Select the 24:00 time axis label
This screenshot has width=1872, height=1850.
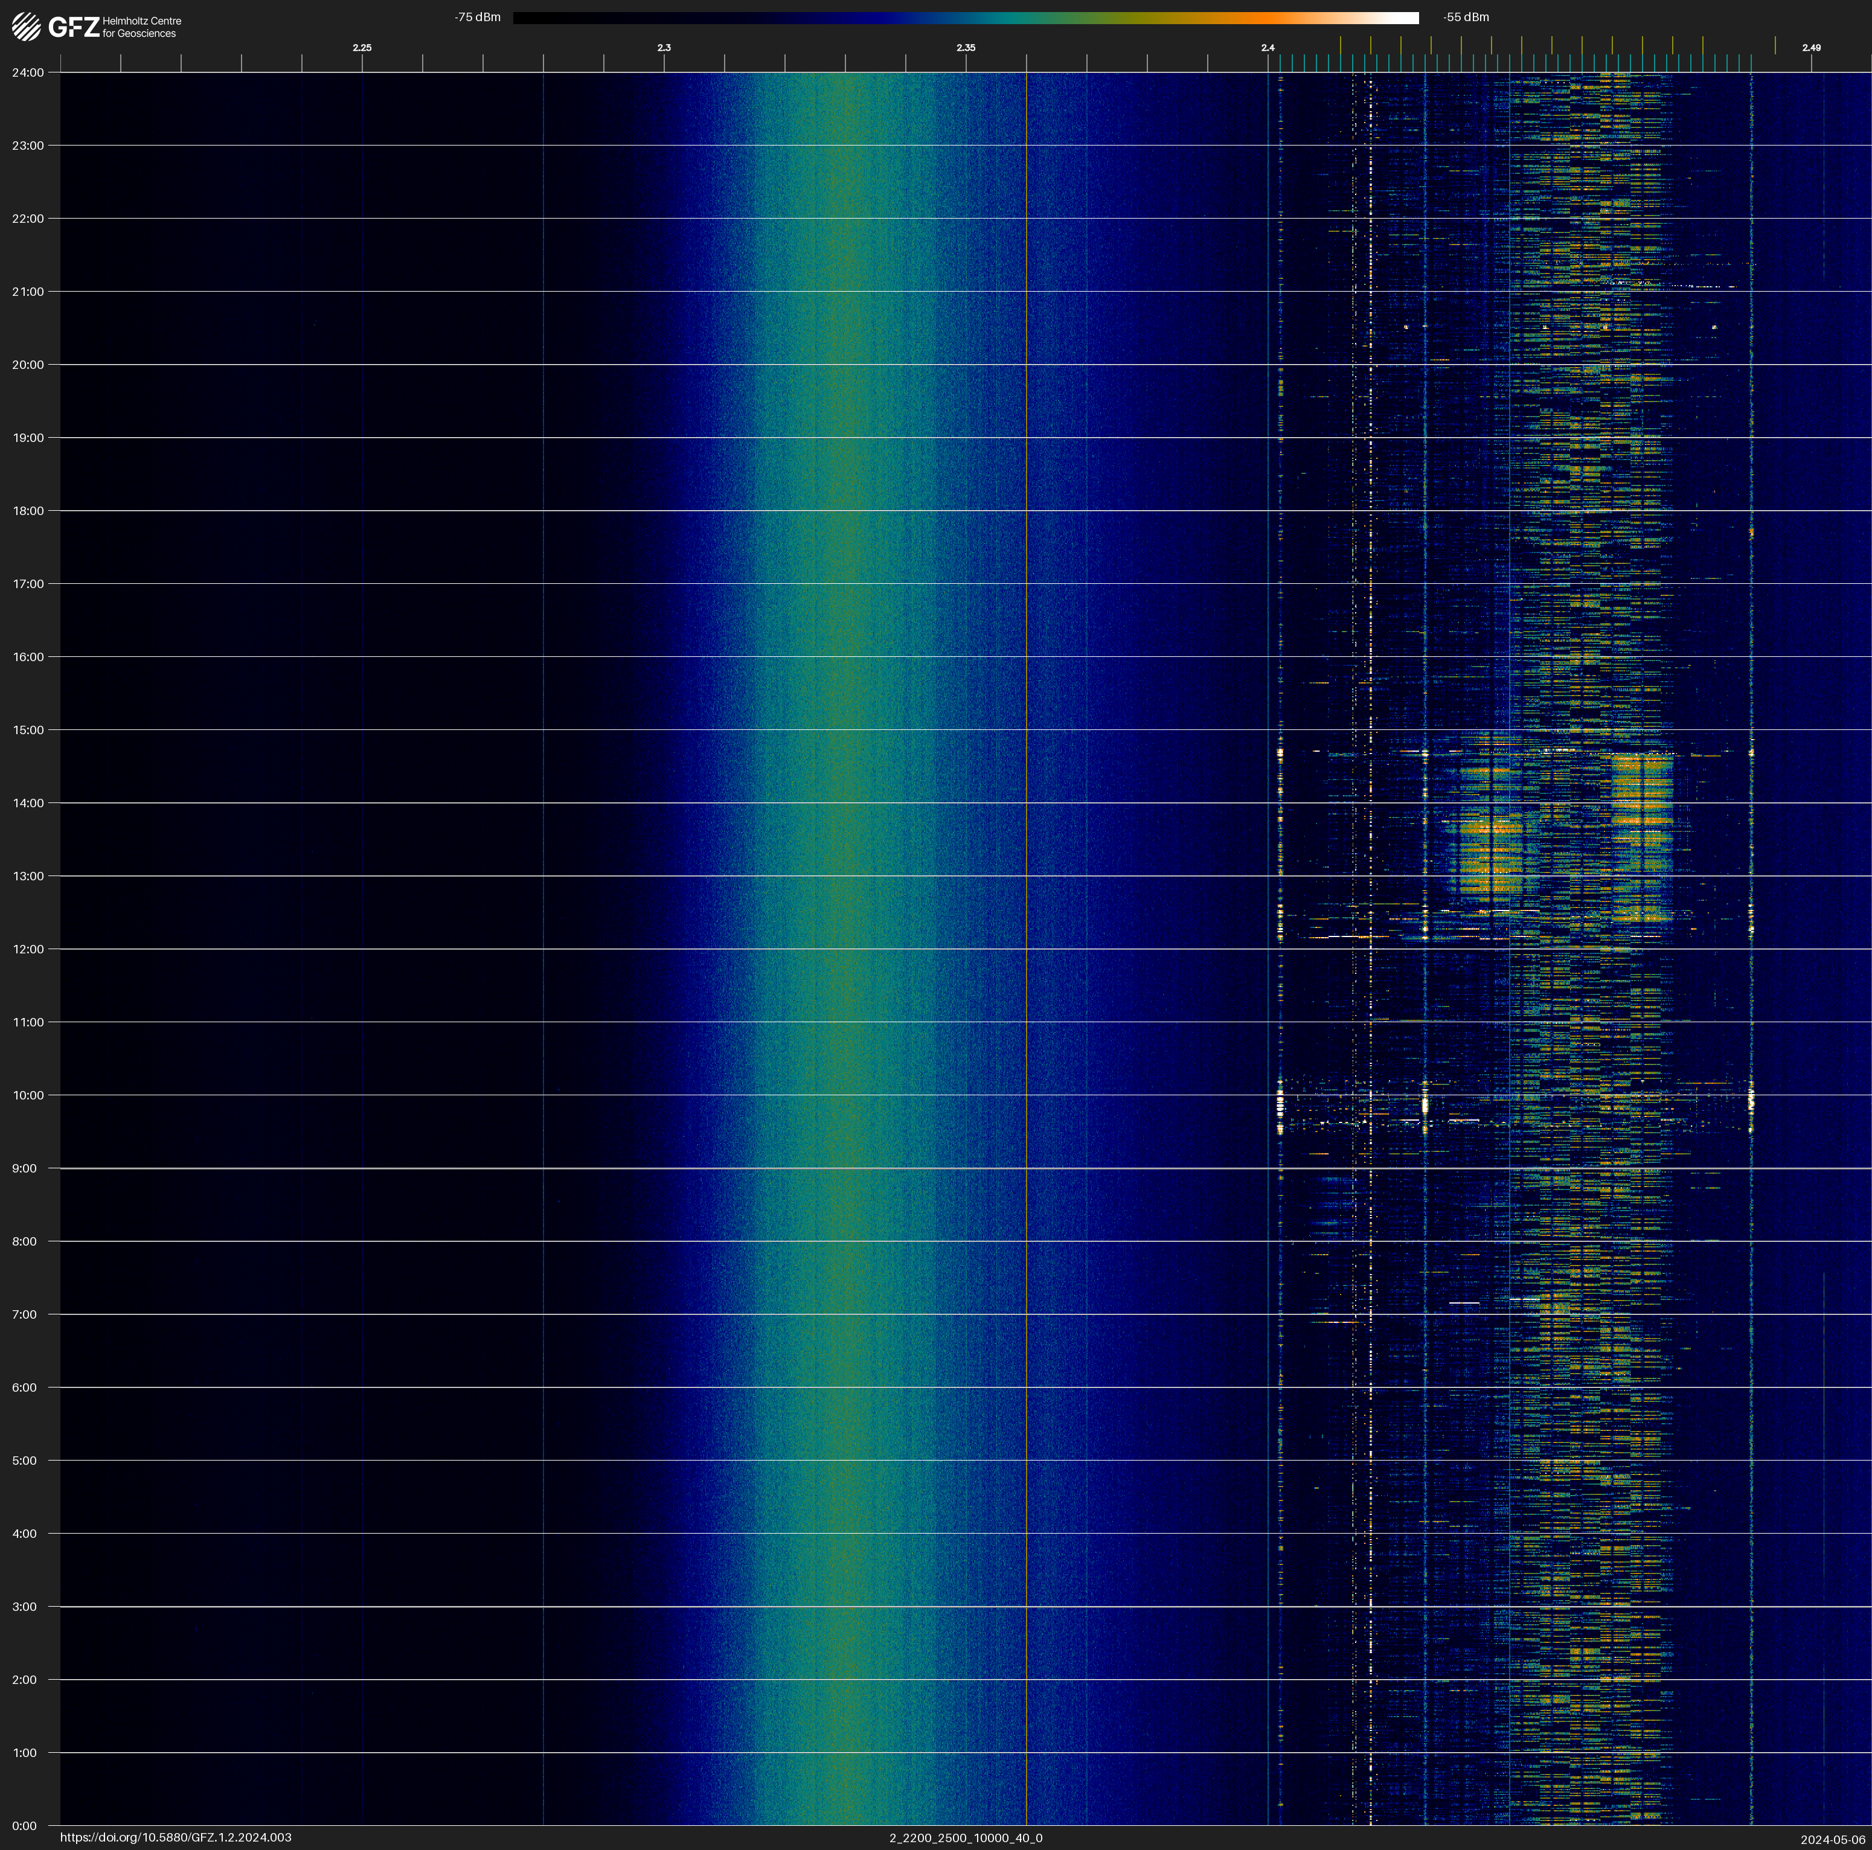tap(28, 72)
